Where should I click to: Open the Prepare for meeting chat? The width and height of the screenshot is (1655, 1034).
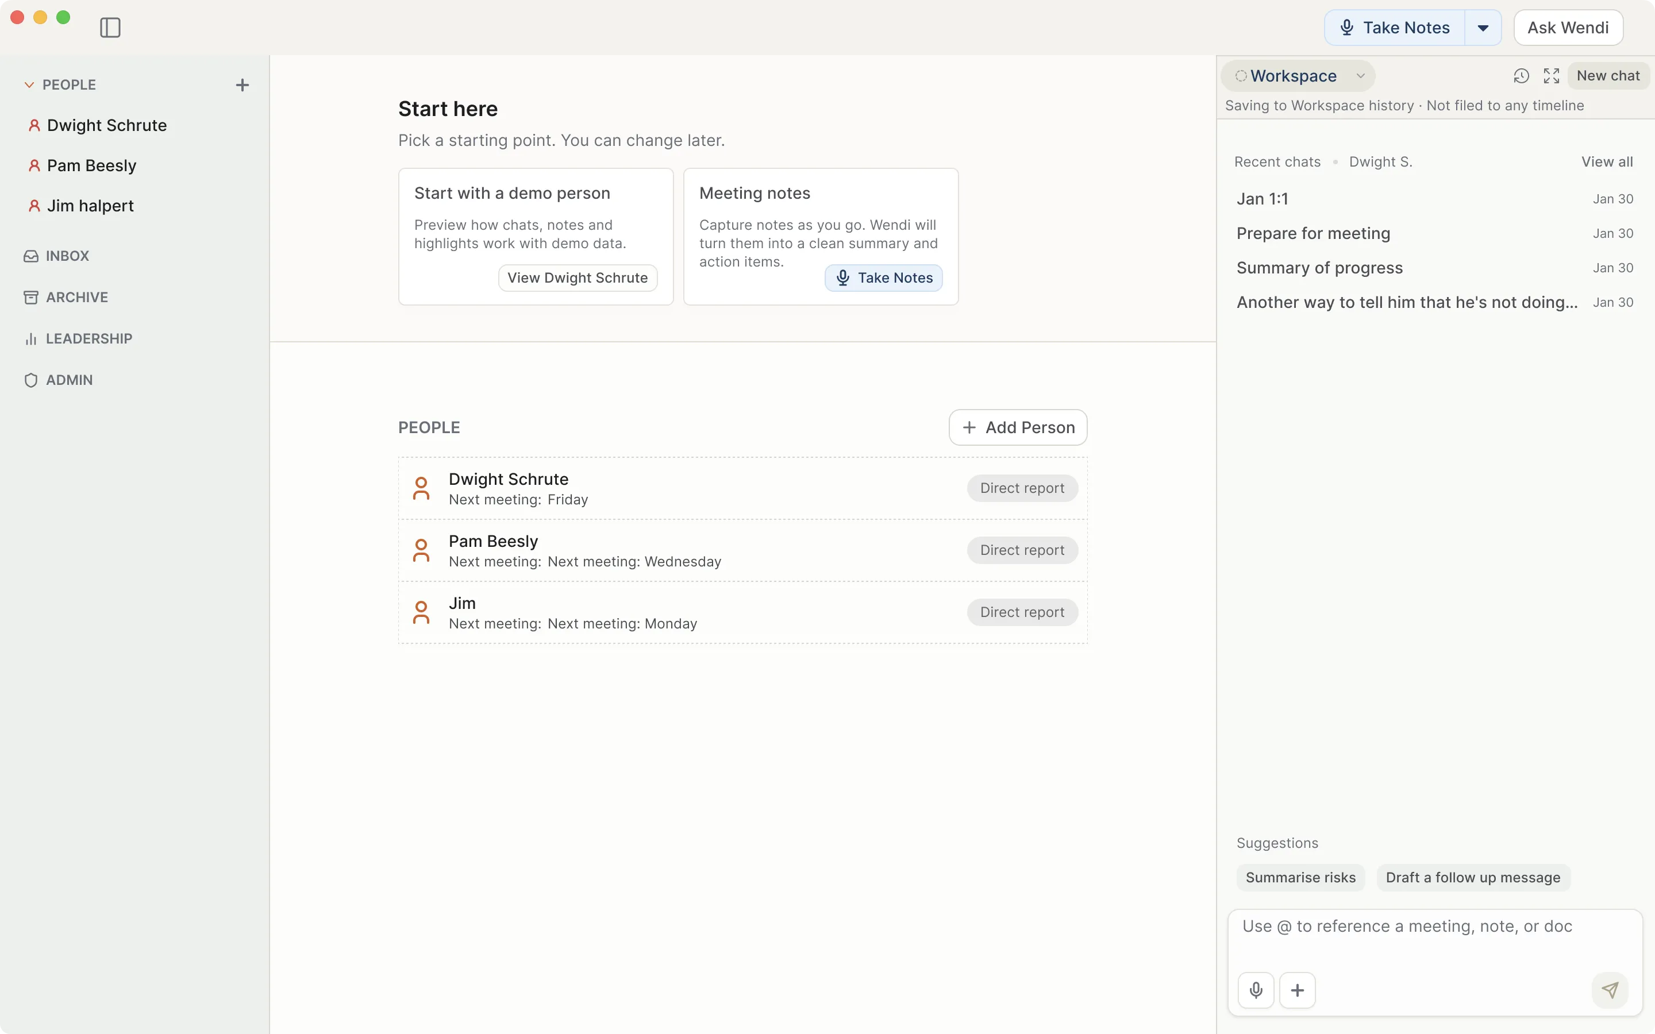1434,233
